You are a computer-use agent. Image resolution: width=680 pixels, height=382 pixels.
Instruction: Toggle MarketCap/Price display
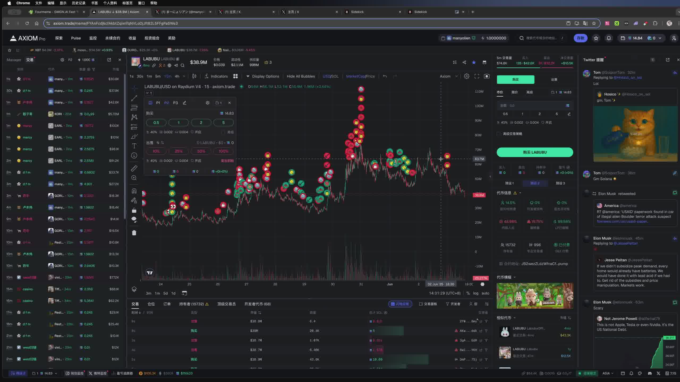tap(360, 76)
